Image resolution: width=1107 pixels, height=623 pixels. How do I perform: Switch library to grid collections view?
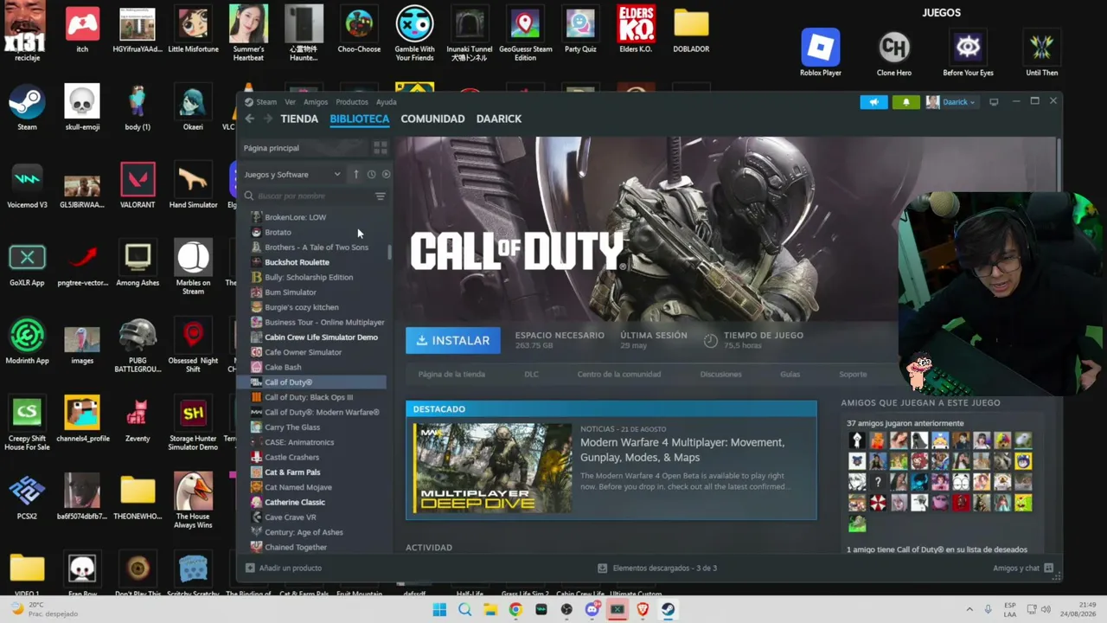click(x=380, y=148)
